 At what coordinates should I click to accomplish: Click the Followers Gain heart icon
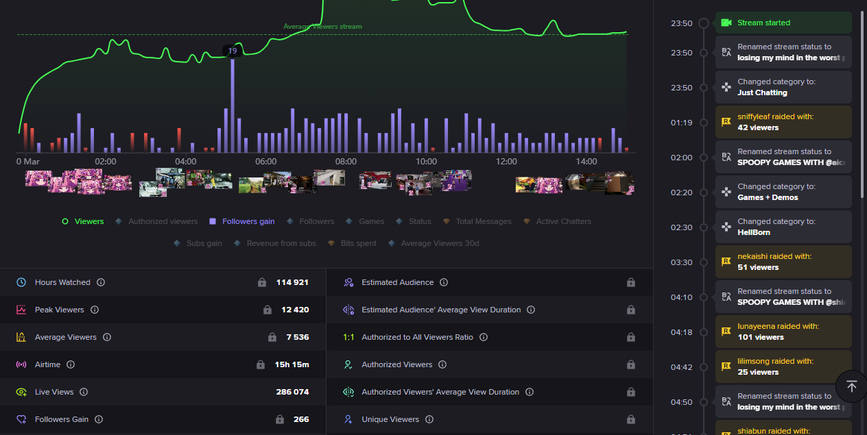point(21,419)
